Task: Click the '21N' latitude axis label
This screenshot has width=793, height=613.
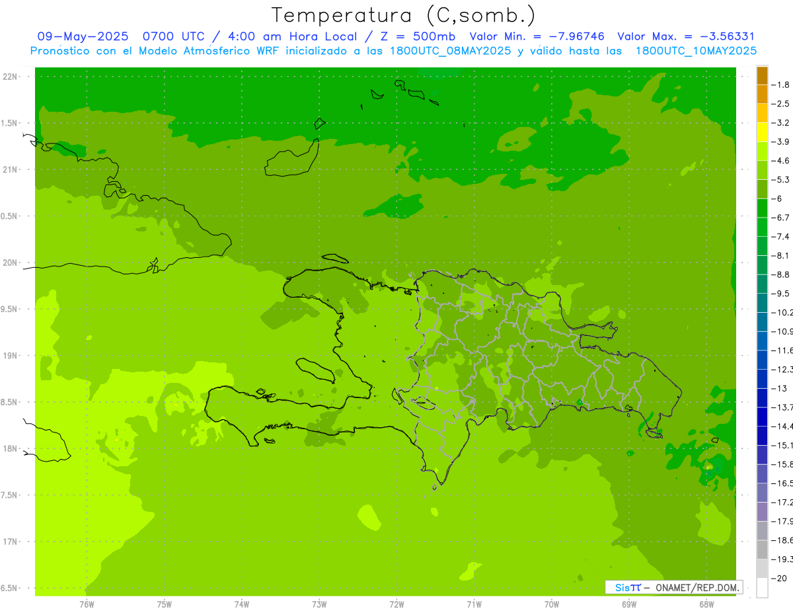Action: pyautogui.click(x=11, y=170)
